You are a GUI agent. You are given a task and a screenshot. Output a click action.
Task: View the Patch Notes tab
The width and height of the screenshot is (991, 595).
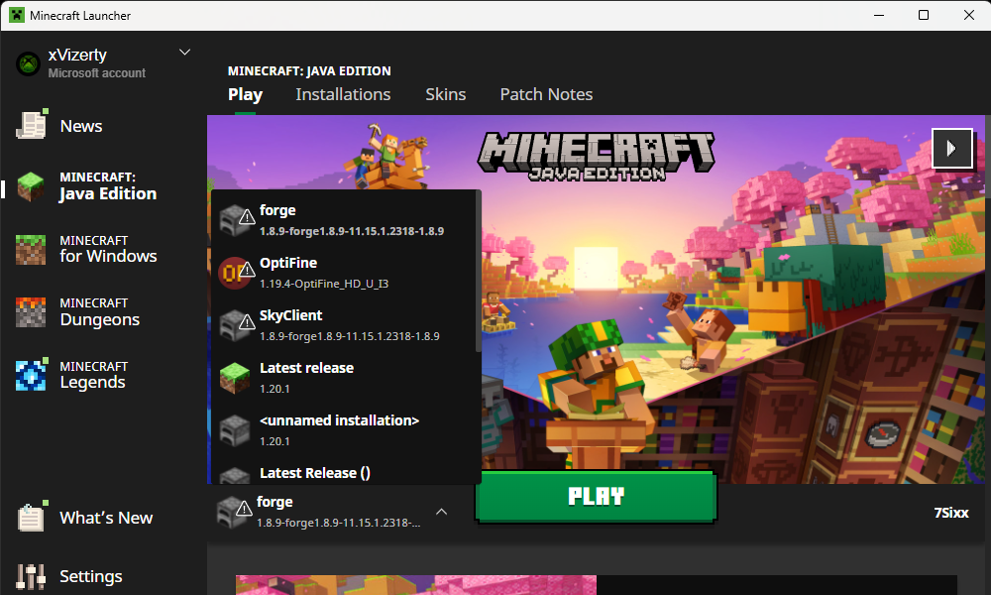coord(546,94)
